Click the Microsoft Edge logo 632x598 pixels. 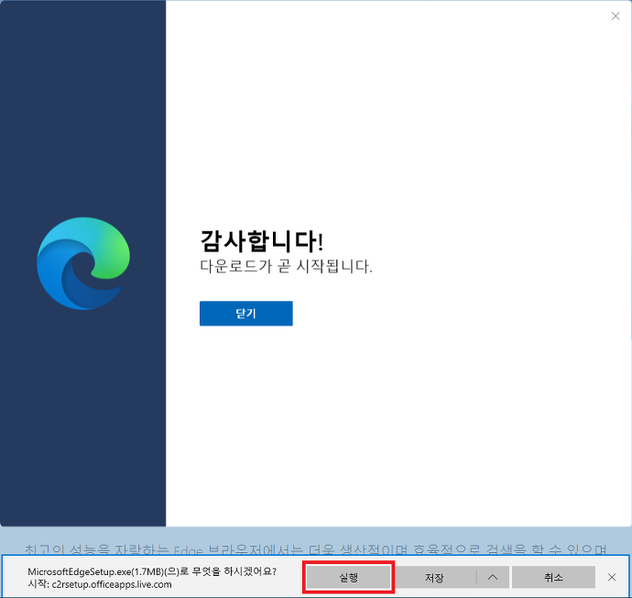(83, 263)
